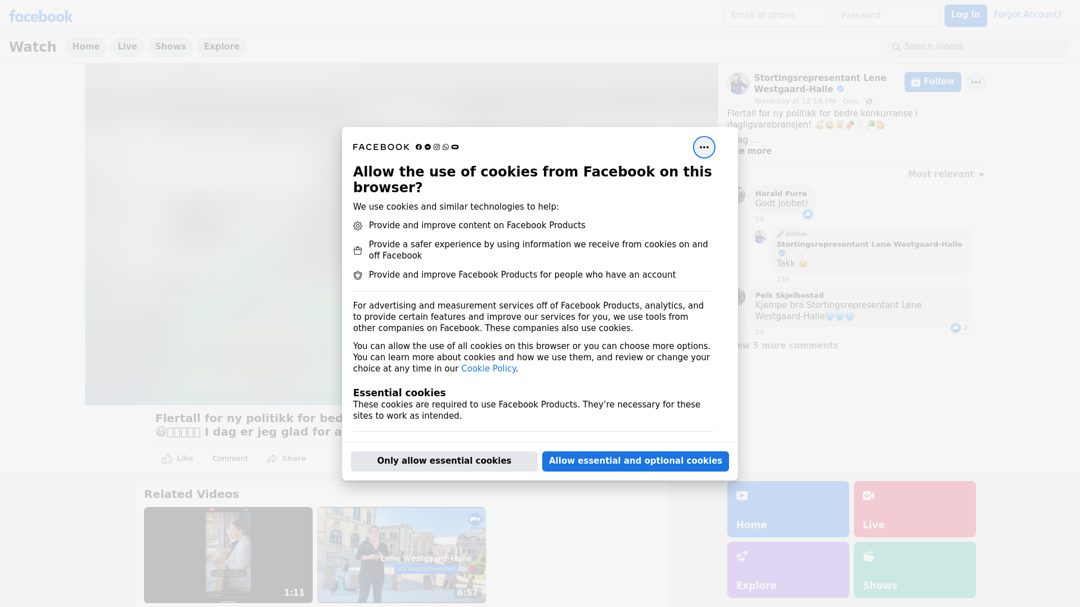Image resolution: width=1080 pixels, height=607 pixels.
Task: Open the blue Home tile
Action: point(788,509)
